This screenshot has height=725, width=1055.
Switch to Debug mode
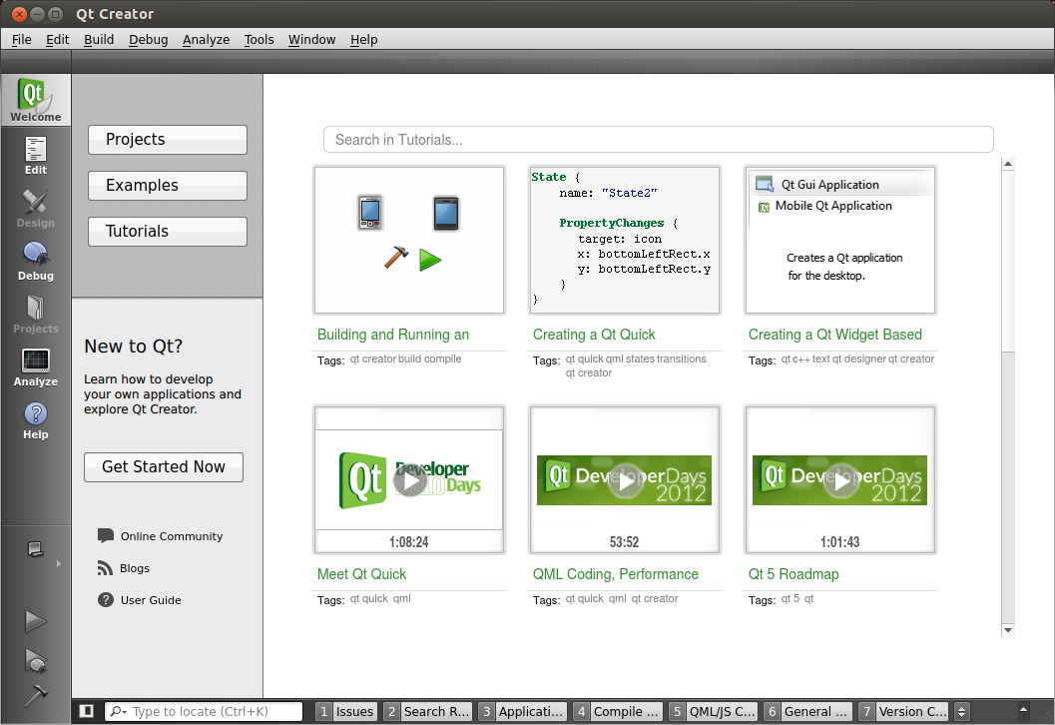point(36,262)
